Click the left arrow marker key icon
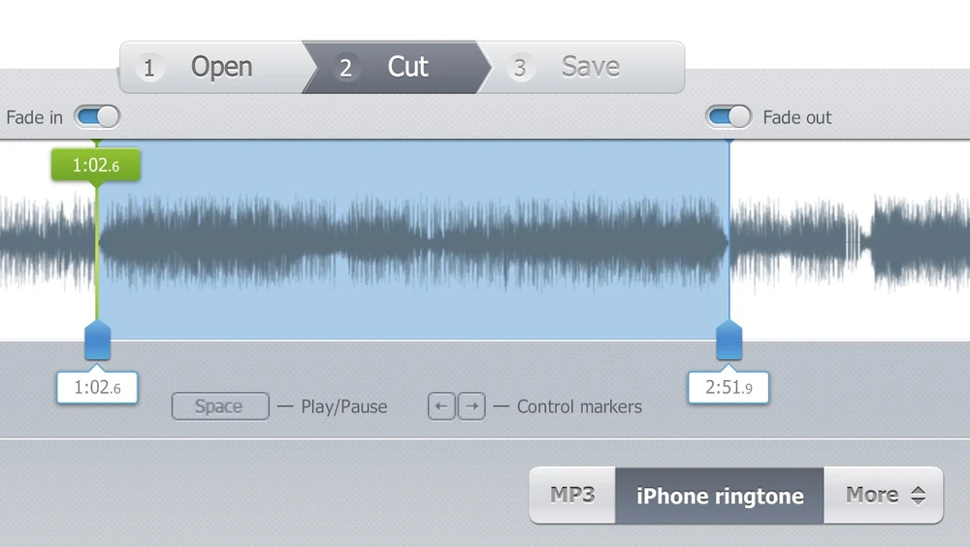970x547 pixels. [x=441, y=406]
